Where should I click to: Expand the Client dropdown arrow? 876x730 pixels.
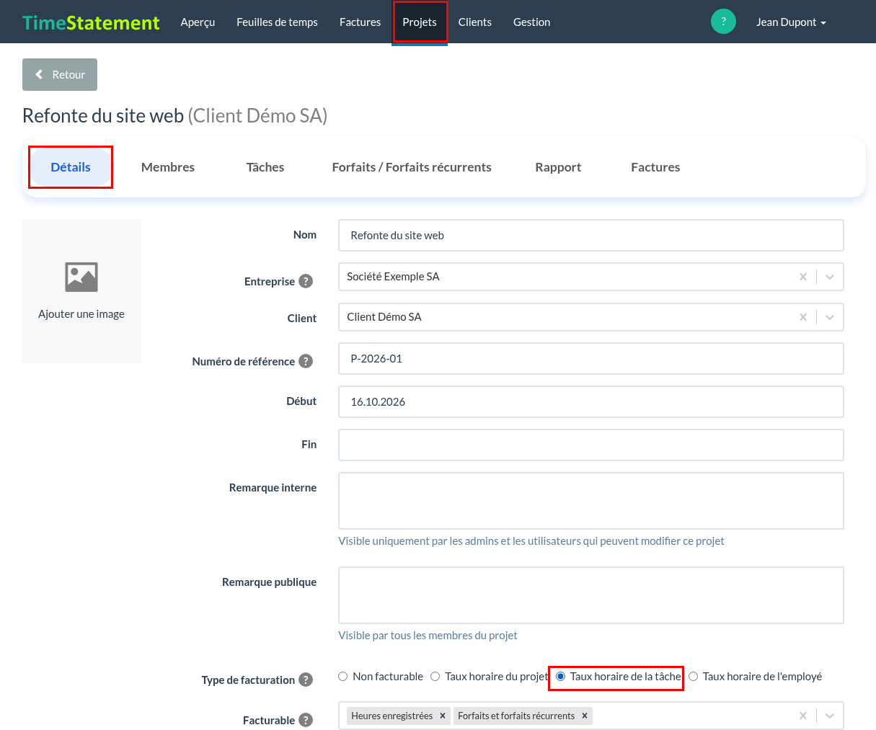pos(830,317)
